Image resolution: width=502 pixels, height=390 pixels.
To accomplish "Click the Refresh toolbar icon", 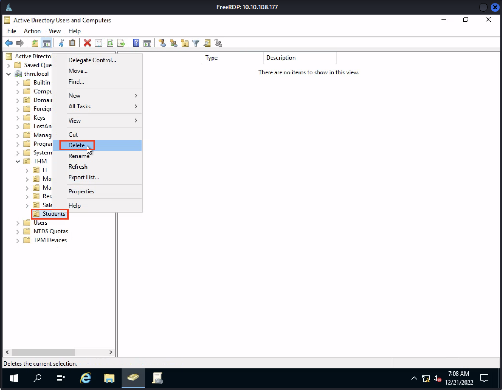I will click(110, 43).
